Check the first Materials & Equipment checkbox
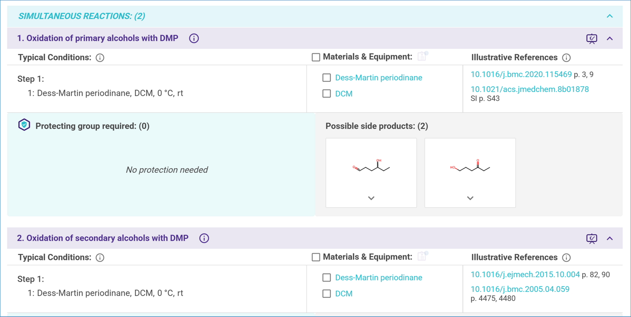This screenshot has width=631, height=317. 316,58
